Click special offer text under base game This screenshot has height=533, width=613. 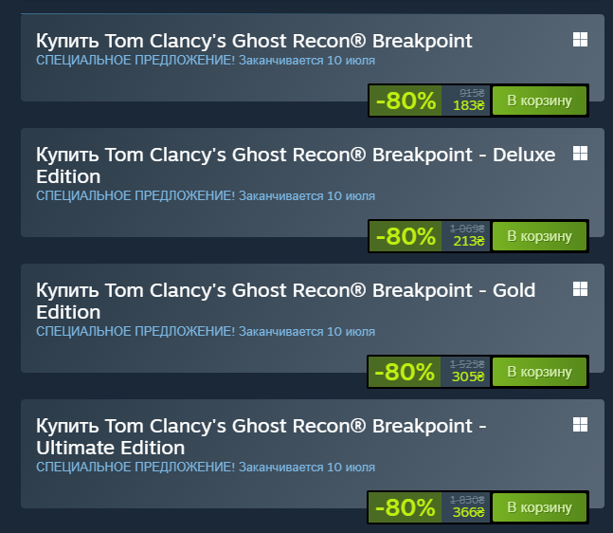(x=206, y=61)
